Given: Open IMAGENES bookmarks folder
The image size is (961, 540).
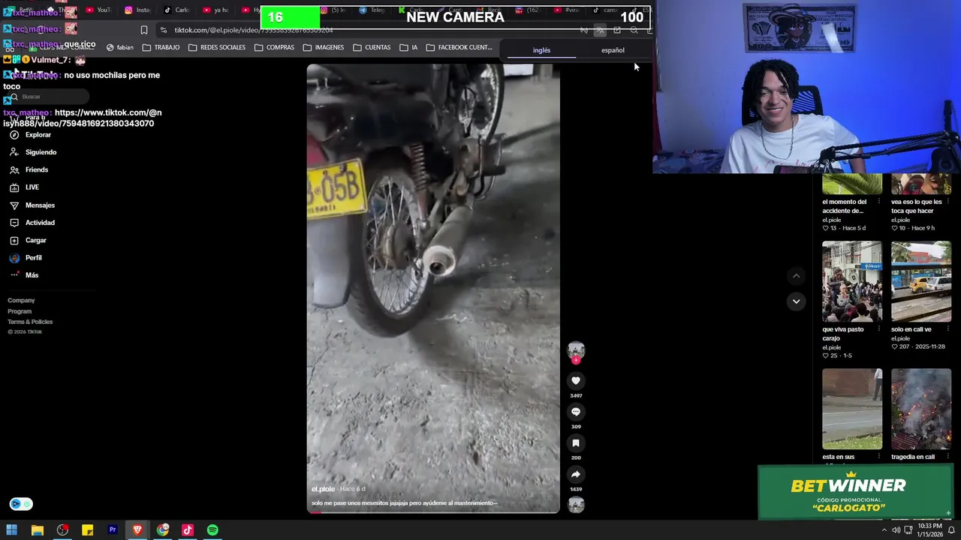Looking at the screenshot, I should pos(324,47).
